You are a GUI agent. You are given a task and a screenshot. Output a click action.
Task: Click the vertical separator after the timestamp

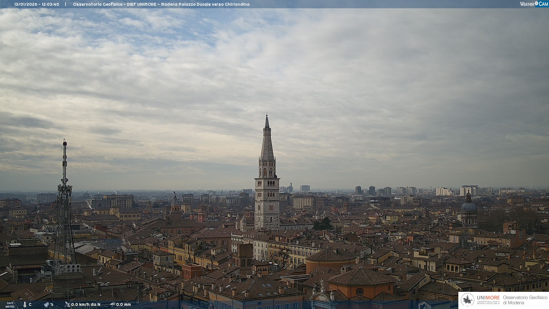[65, 4]
